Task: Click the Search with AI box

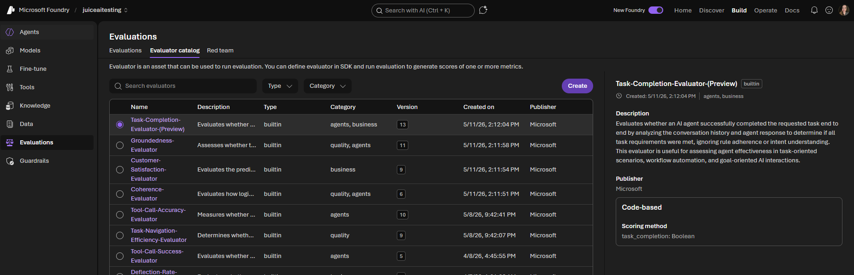Action: pos(423,11)
